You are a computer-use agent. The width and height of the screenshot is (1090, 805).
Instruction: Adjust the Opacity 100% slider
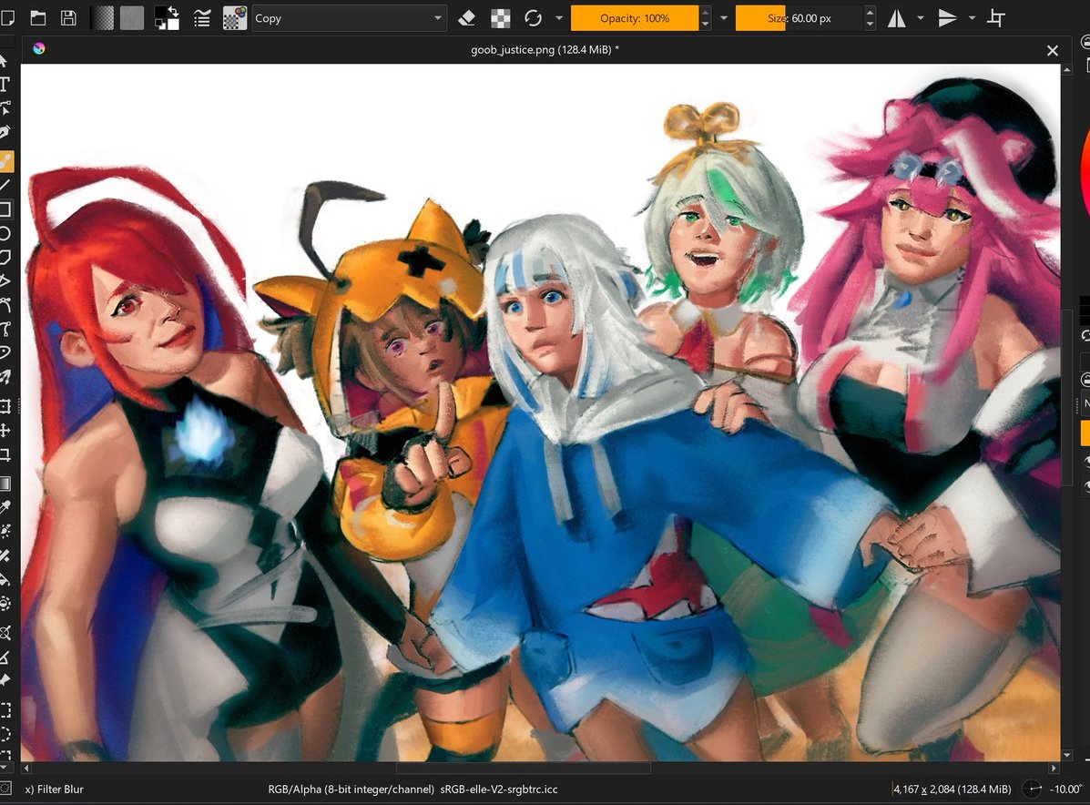[635, 18]
